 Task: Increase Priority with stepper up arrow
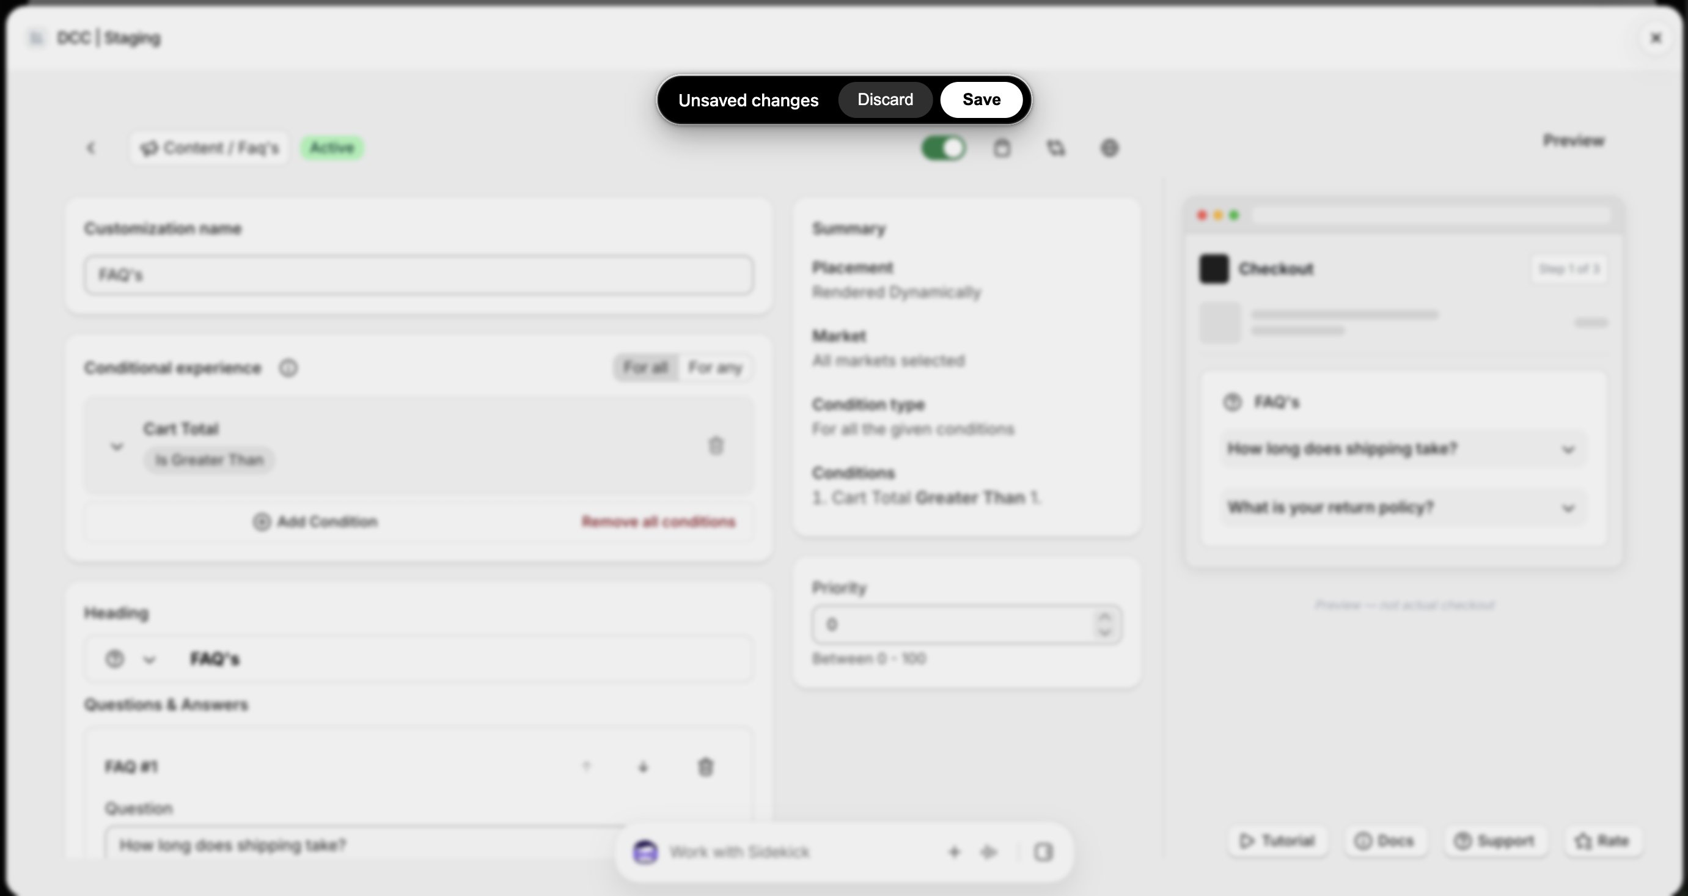pyautogui.click(x=1105, y=617)
